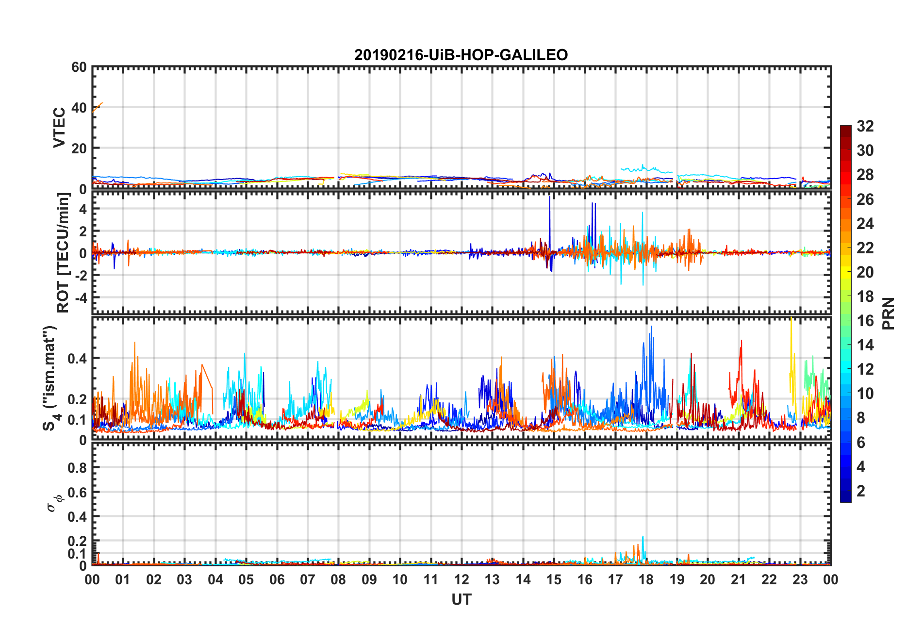Screen dimensions: 923x627
Task: Click the S4 ("ism.mat") axis label
Action: pyautogui.click(x=50, y=378)
